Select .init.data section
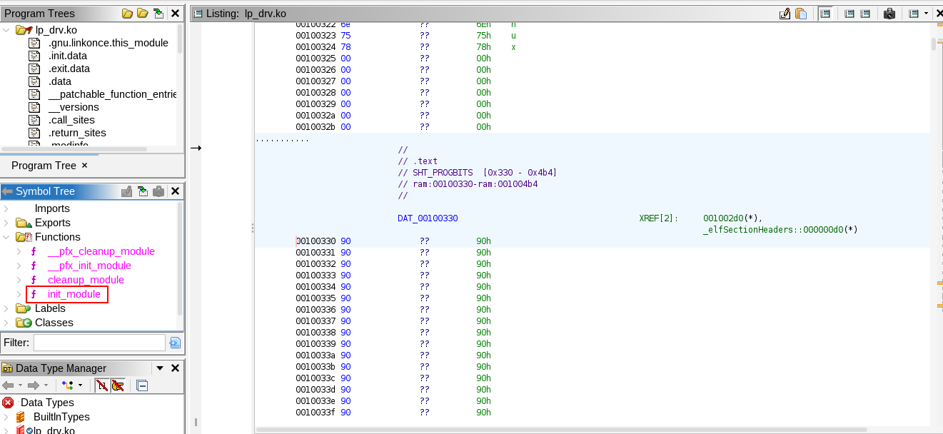Image resolution: width=943 pixels, height=434 pixels. coord(69,56)
